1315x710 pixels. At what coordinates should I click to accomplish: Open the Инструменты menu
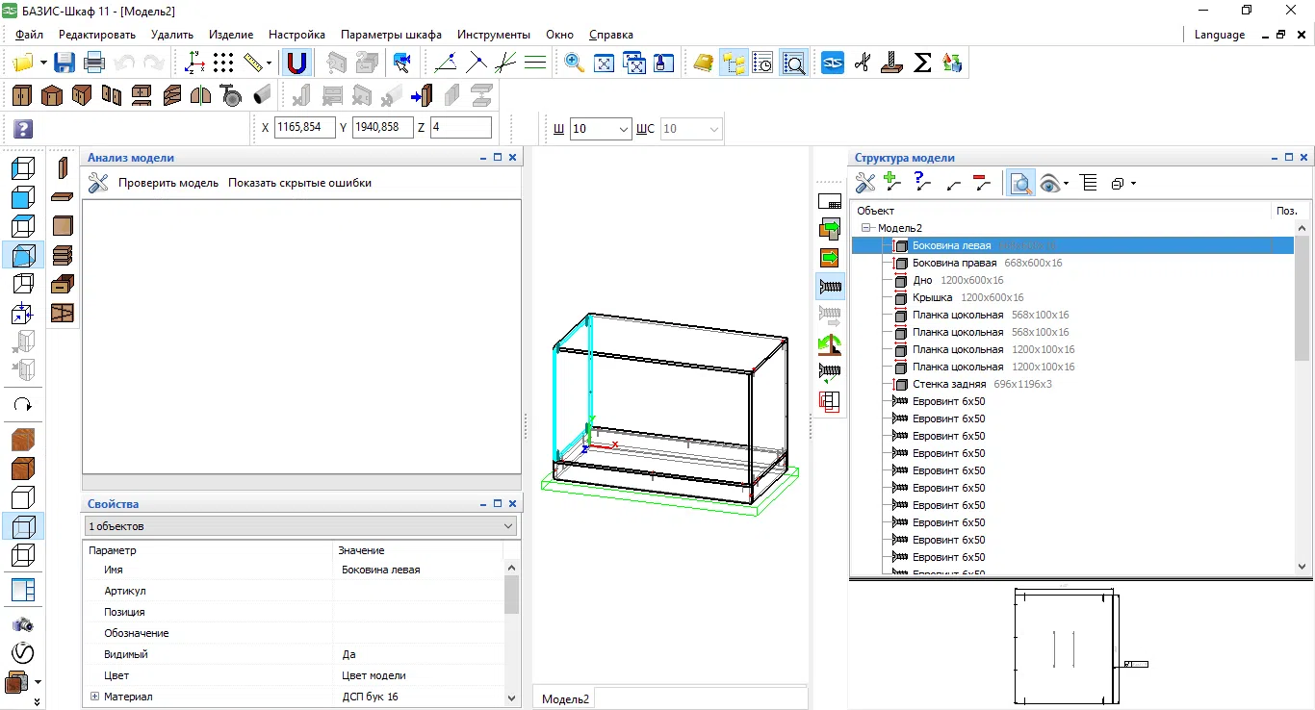pos(494,35)
